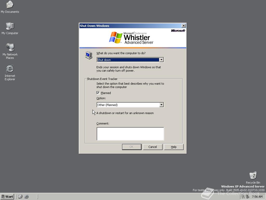
Task: Click the 'Shutdown Event Tracker' group label
Action: tap(102, 79)
